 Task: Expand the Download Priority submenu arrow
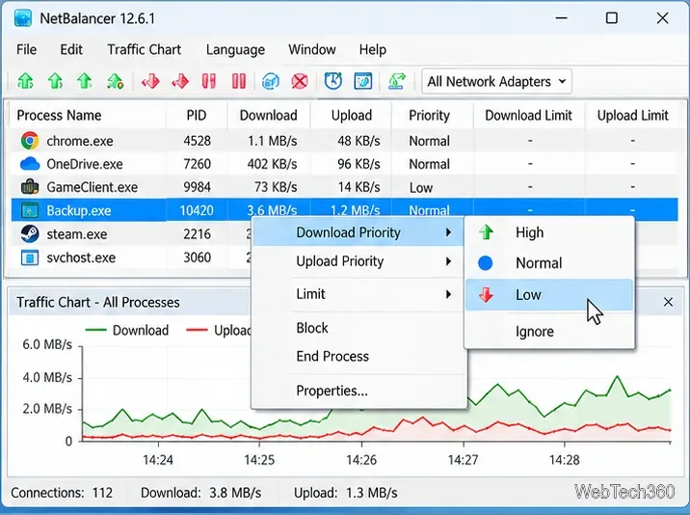point(448,232)
